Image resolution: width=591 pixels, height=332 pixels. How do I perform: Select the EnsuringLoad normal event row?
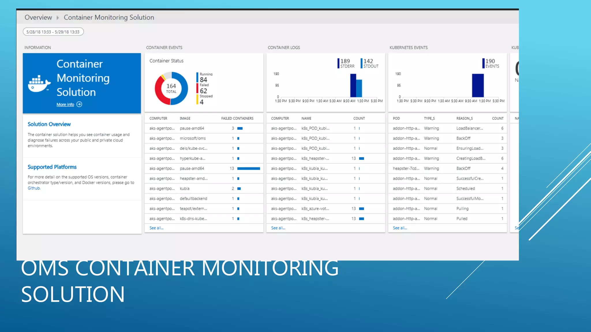447,148
